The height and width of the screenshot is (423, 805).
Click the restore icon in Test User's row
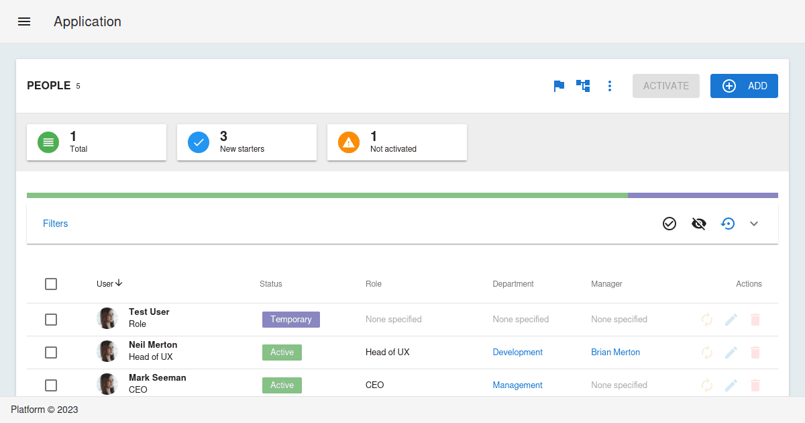click(x=706, y=320)
